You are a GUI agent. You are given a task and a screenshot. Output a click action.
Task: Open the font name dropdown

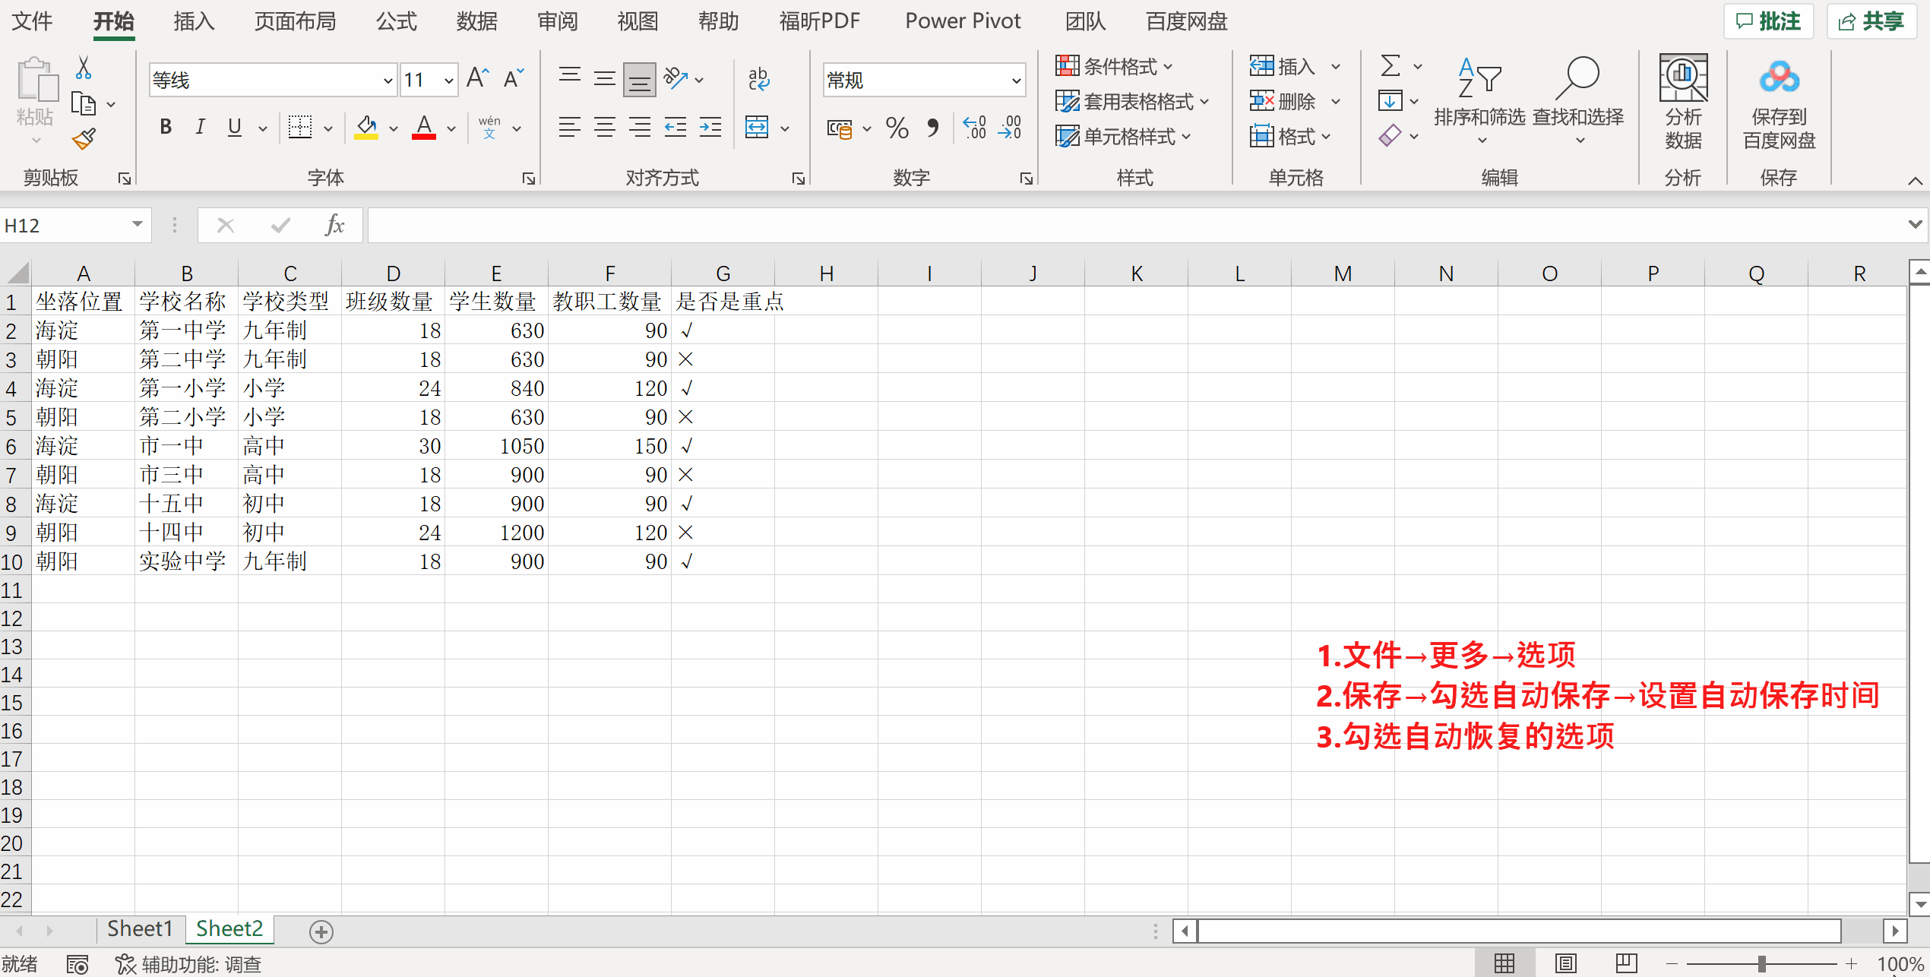pos(388,81)
